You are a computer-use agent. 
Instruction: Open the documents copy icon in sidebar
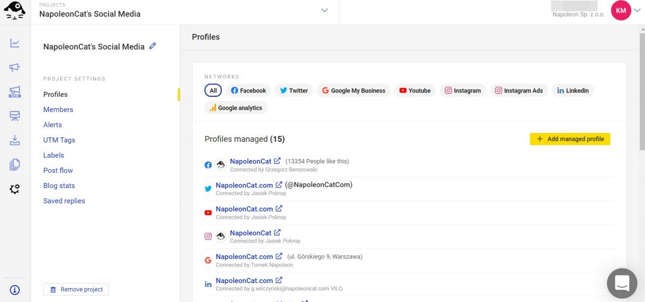[x=15, y=165]
